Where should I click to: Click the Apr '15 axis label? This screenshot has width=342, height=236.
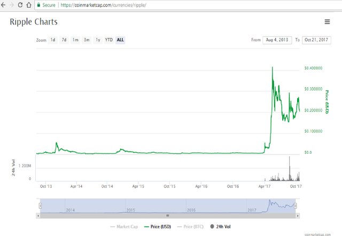[x=138, y=186]
